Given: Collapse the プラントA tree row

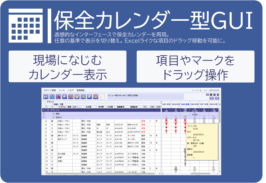Looking at the screenshot, I should pyautogui.click(x=48, y=110).
